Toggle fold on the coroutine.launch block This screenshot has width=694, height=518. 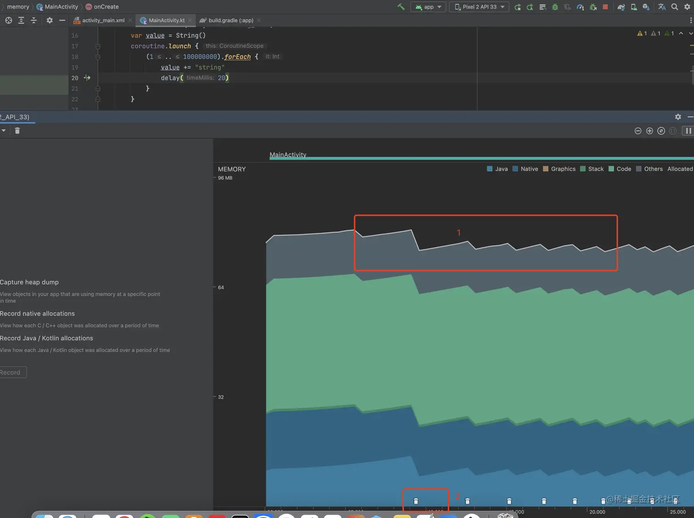[98, 46]
